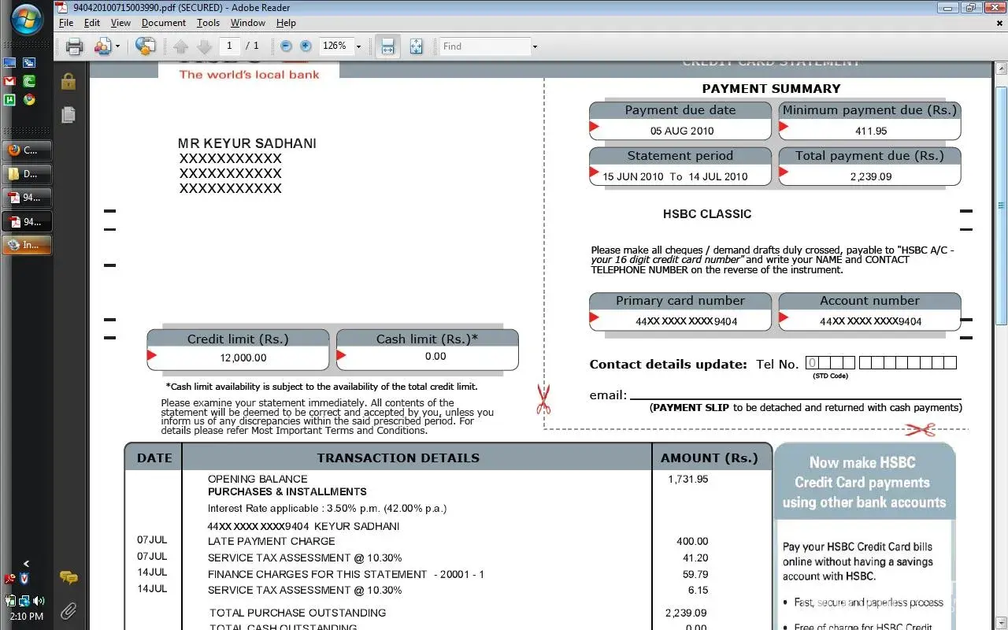Screen dimensions: 1008x630
Task: Toggle scrolling fit-width page mode
Action: pos(387,46)
